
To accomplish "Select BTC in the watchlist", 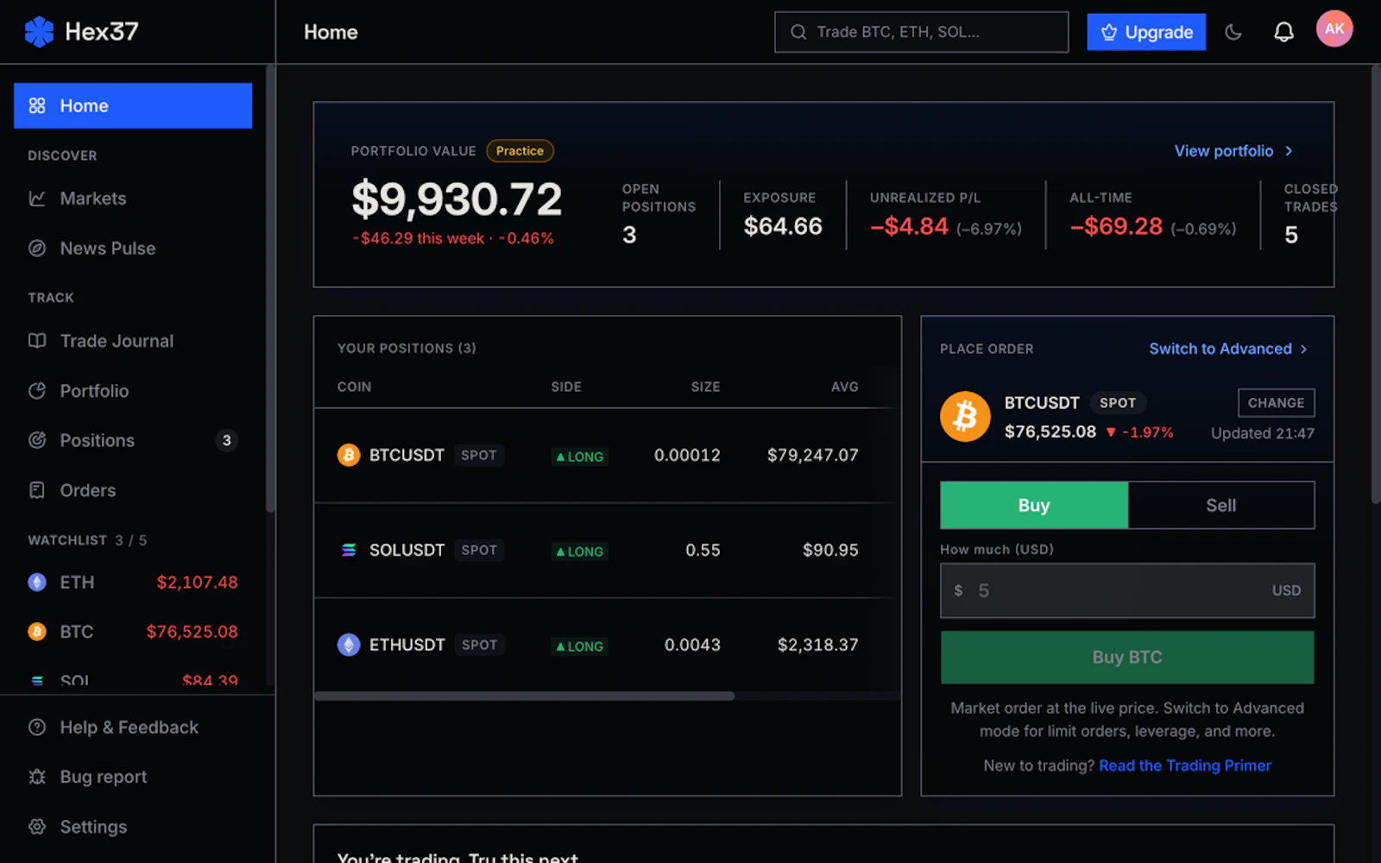I will coord(133,632).
